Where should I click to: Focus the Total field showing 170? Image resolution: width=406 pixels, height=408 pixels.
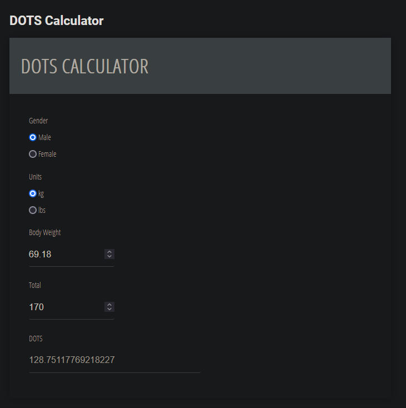pyautogui.click(x=64, y=307)
